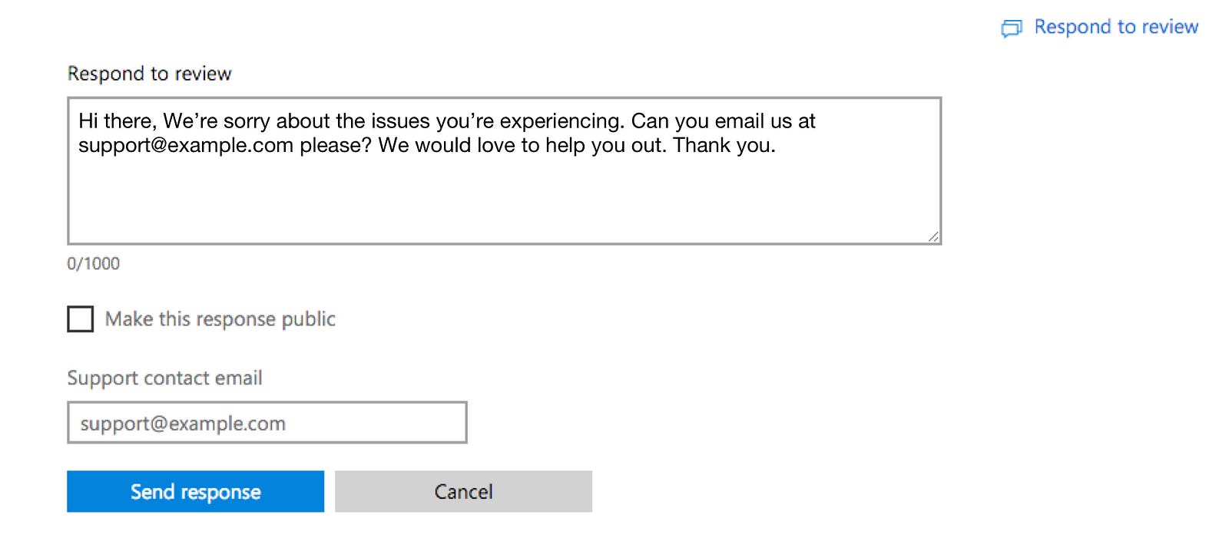Click the resize grip on the response box

tap(933, 237)
